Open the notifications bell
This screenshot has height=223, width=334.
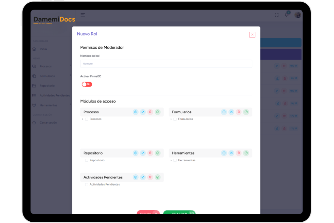click(287, 15)
